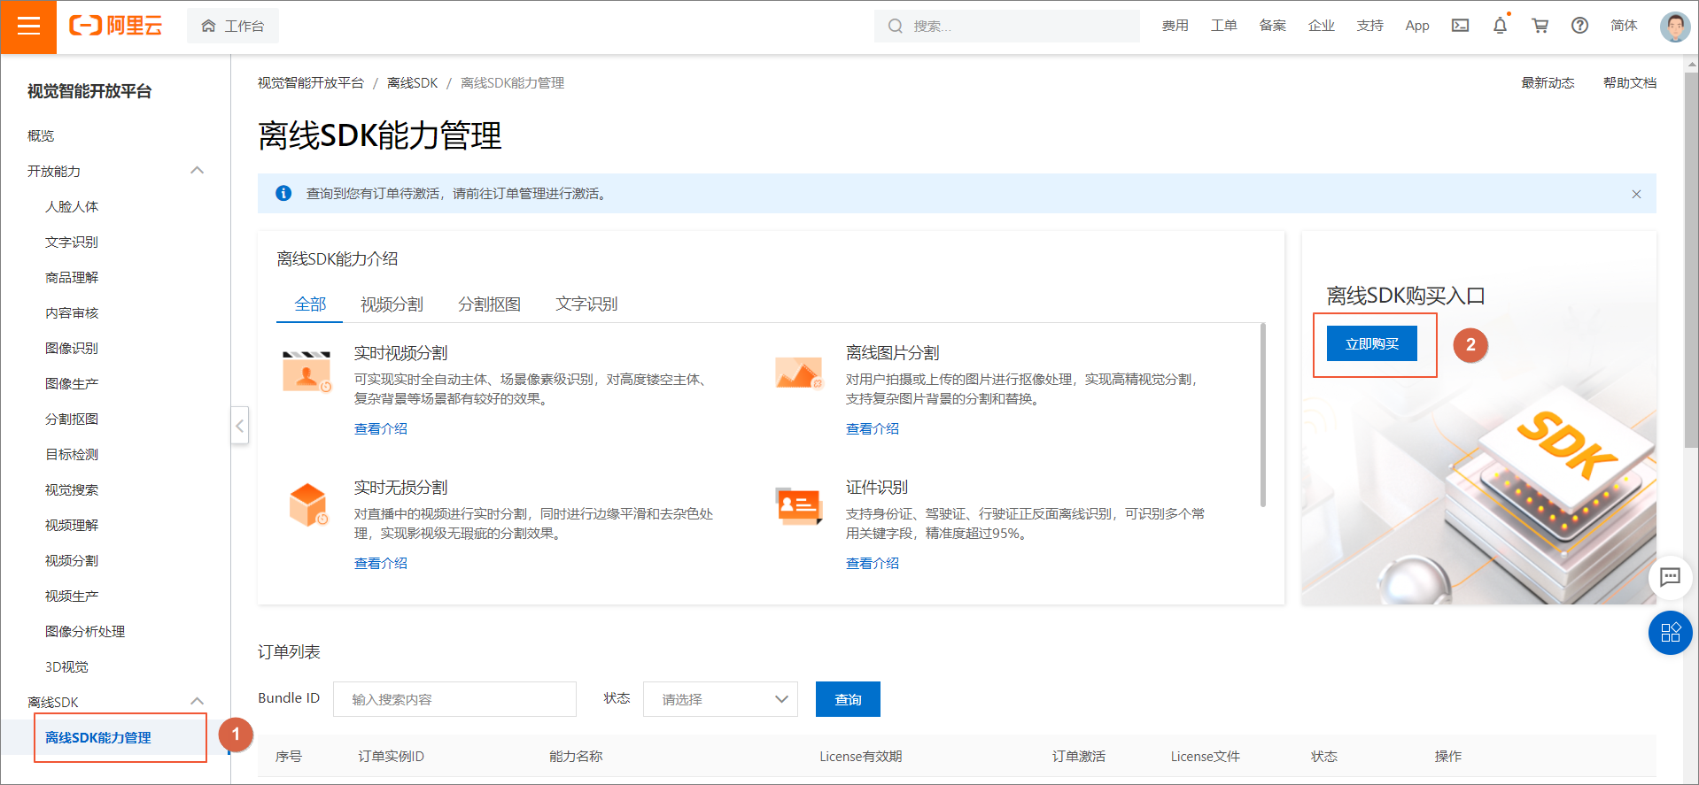The width and height of the screenshot is (1699, 785).
Task: Open 帮助文档 help docs link
Action: 1630,82
